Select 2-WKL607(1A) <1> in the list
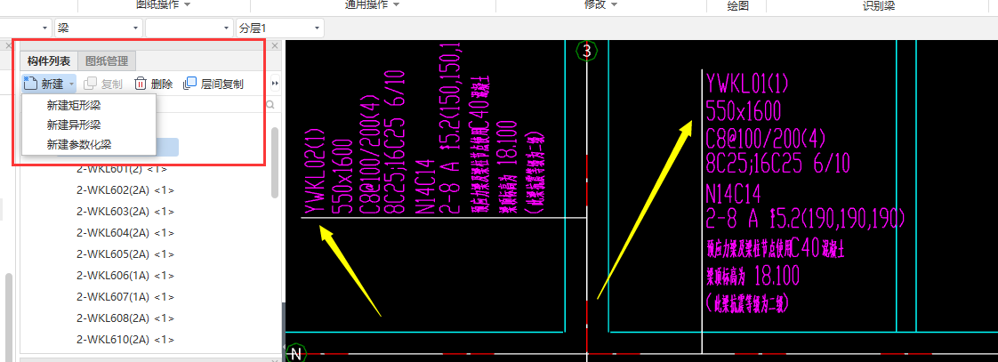This screenshot has height=362, width=998. point(125,296)
